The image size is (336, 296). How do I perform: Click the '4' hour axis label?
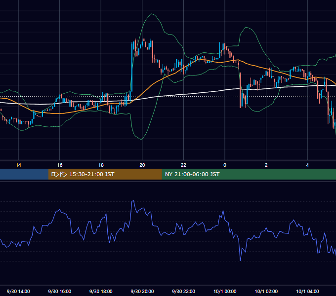pyautogui.click(x=307, y=165)
